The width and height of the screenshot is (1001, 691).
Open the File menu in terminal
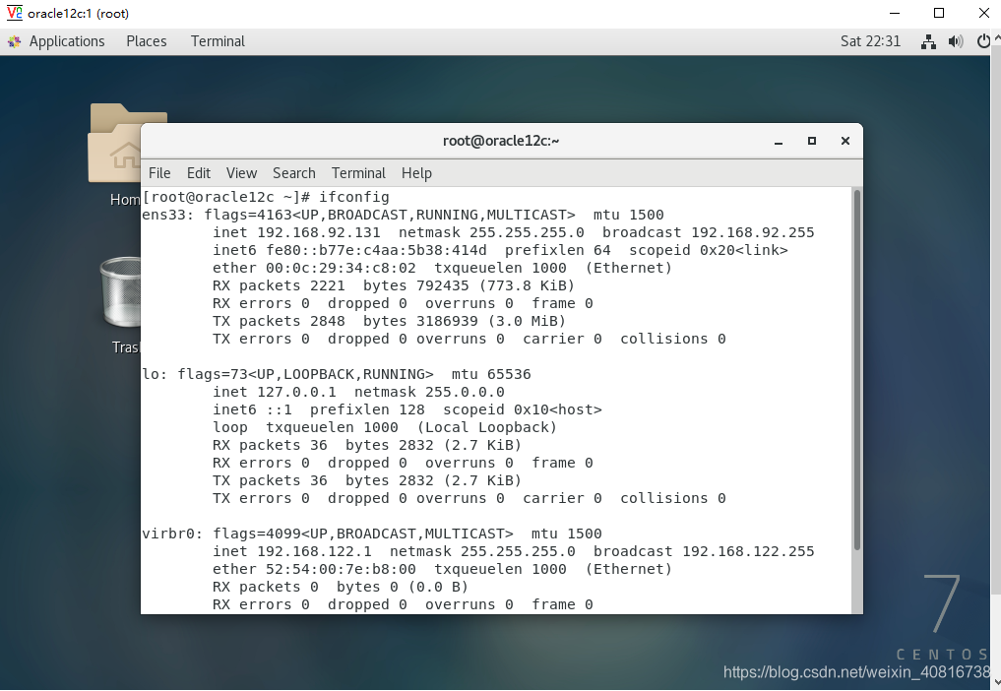159,173
